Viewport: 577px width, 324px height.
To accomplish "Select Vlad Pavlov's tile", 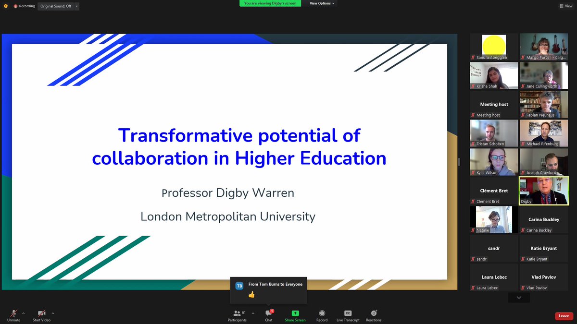I will 544,277.
